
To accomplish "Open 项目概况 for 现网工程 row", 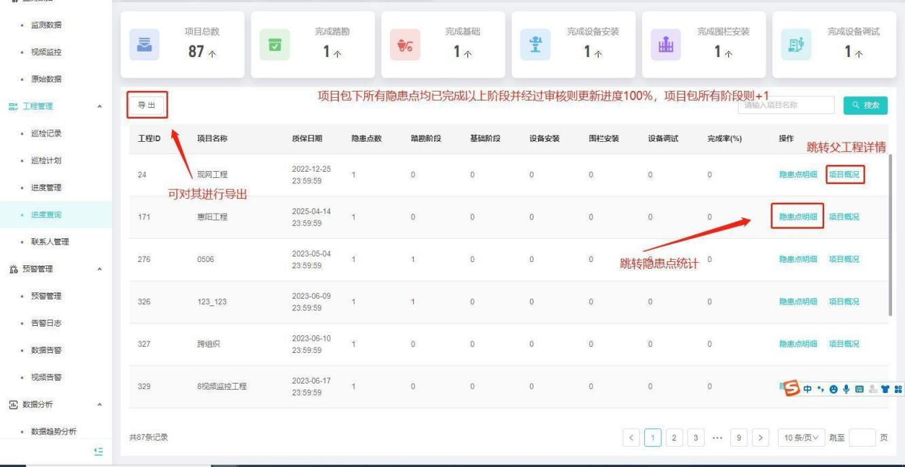I will pos(845,175).
